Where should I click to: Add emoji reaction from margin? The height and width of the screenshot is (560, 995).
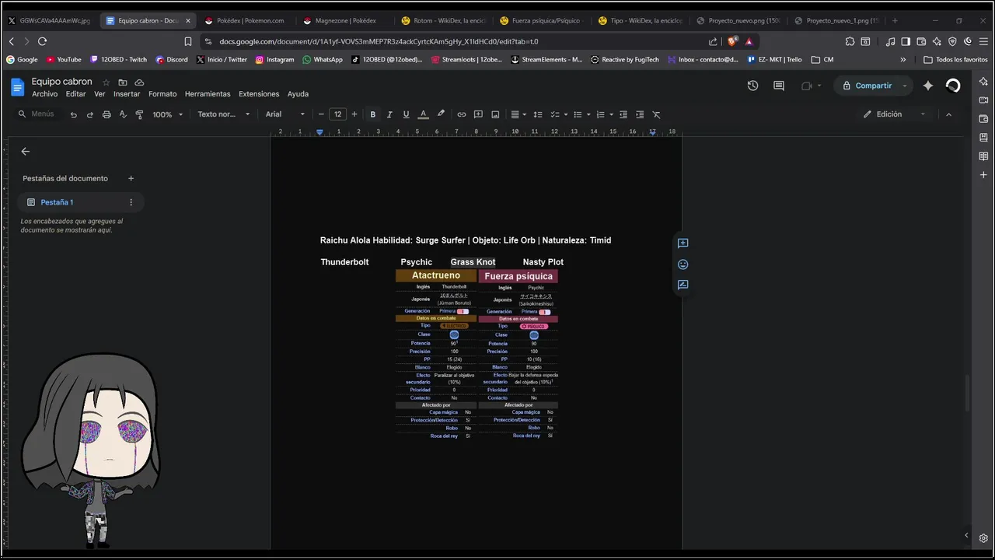coord(683,264)
